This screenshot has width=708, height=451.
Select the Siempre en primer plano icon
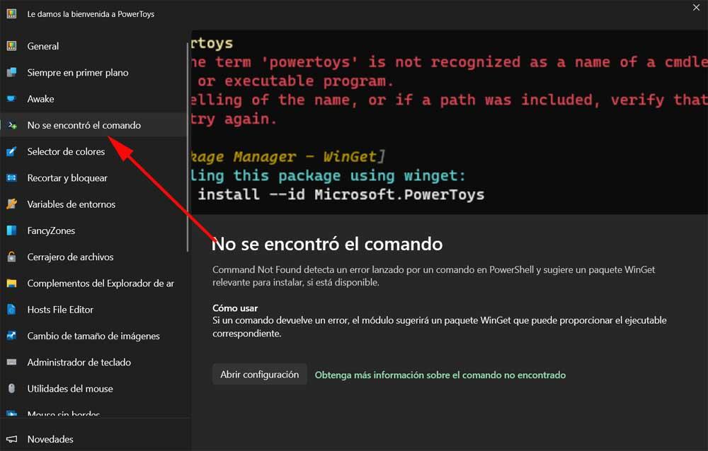coord(12,72)
